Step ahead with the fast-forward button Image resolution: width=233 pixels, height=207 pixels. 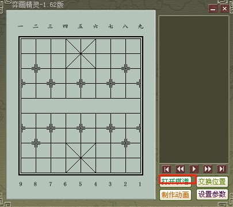pos(208,169)
